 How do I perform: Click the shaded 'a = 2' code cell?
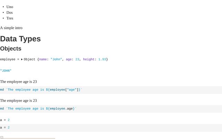point(5,128)
